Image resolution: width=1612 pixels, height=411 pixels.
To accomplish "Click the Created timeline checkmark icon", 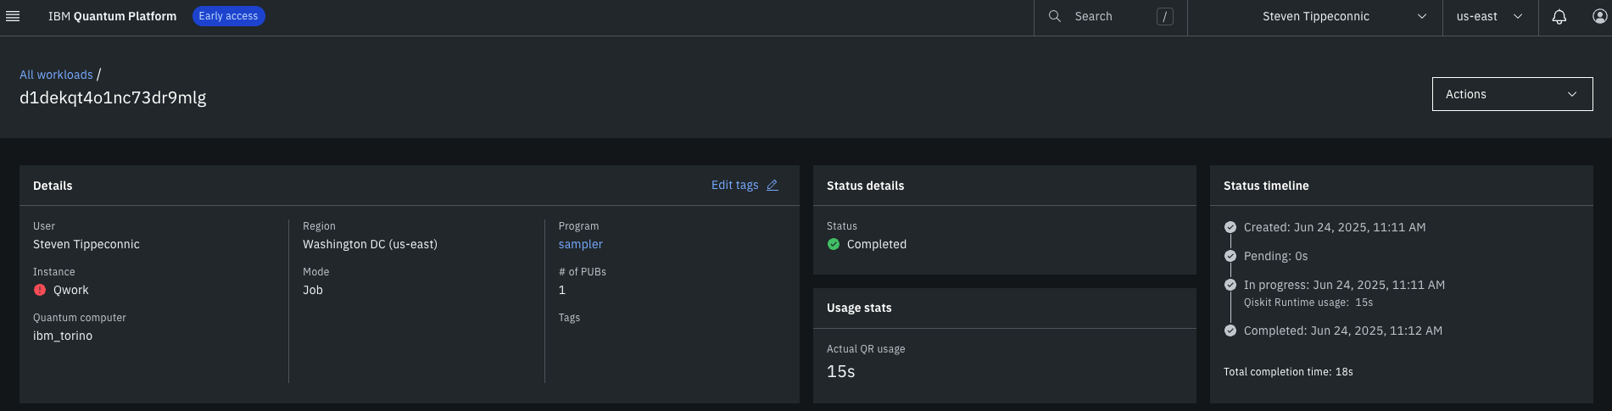I will click(x=1230, y=227).
